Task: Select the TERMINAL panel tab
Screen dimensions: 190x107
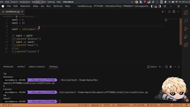Action: click(x=53, y=67)
